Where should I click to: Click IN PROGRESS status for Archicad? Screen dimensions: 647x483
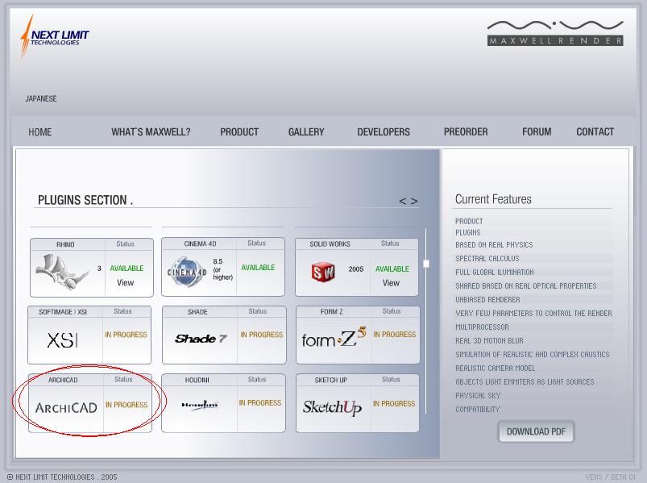126,405
